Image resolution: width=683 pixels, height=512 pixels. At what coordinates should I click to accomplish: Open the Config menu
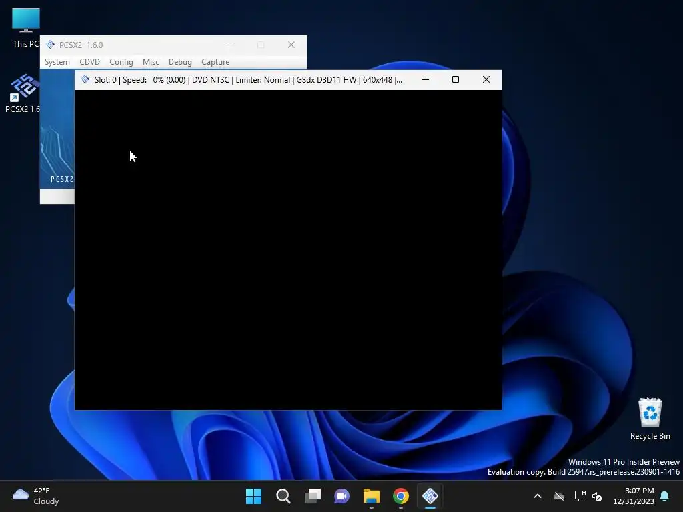[121, 62]
